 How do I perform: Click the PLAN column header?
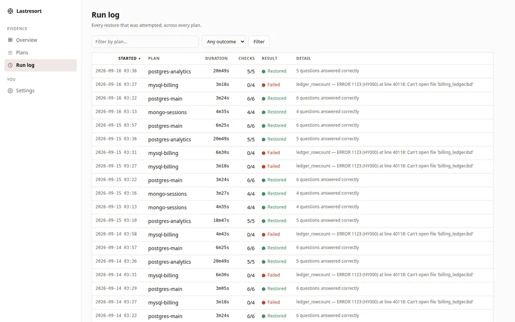pyautogui.click(x=154, y=59)
